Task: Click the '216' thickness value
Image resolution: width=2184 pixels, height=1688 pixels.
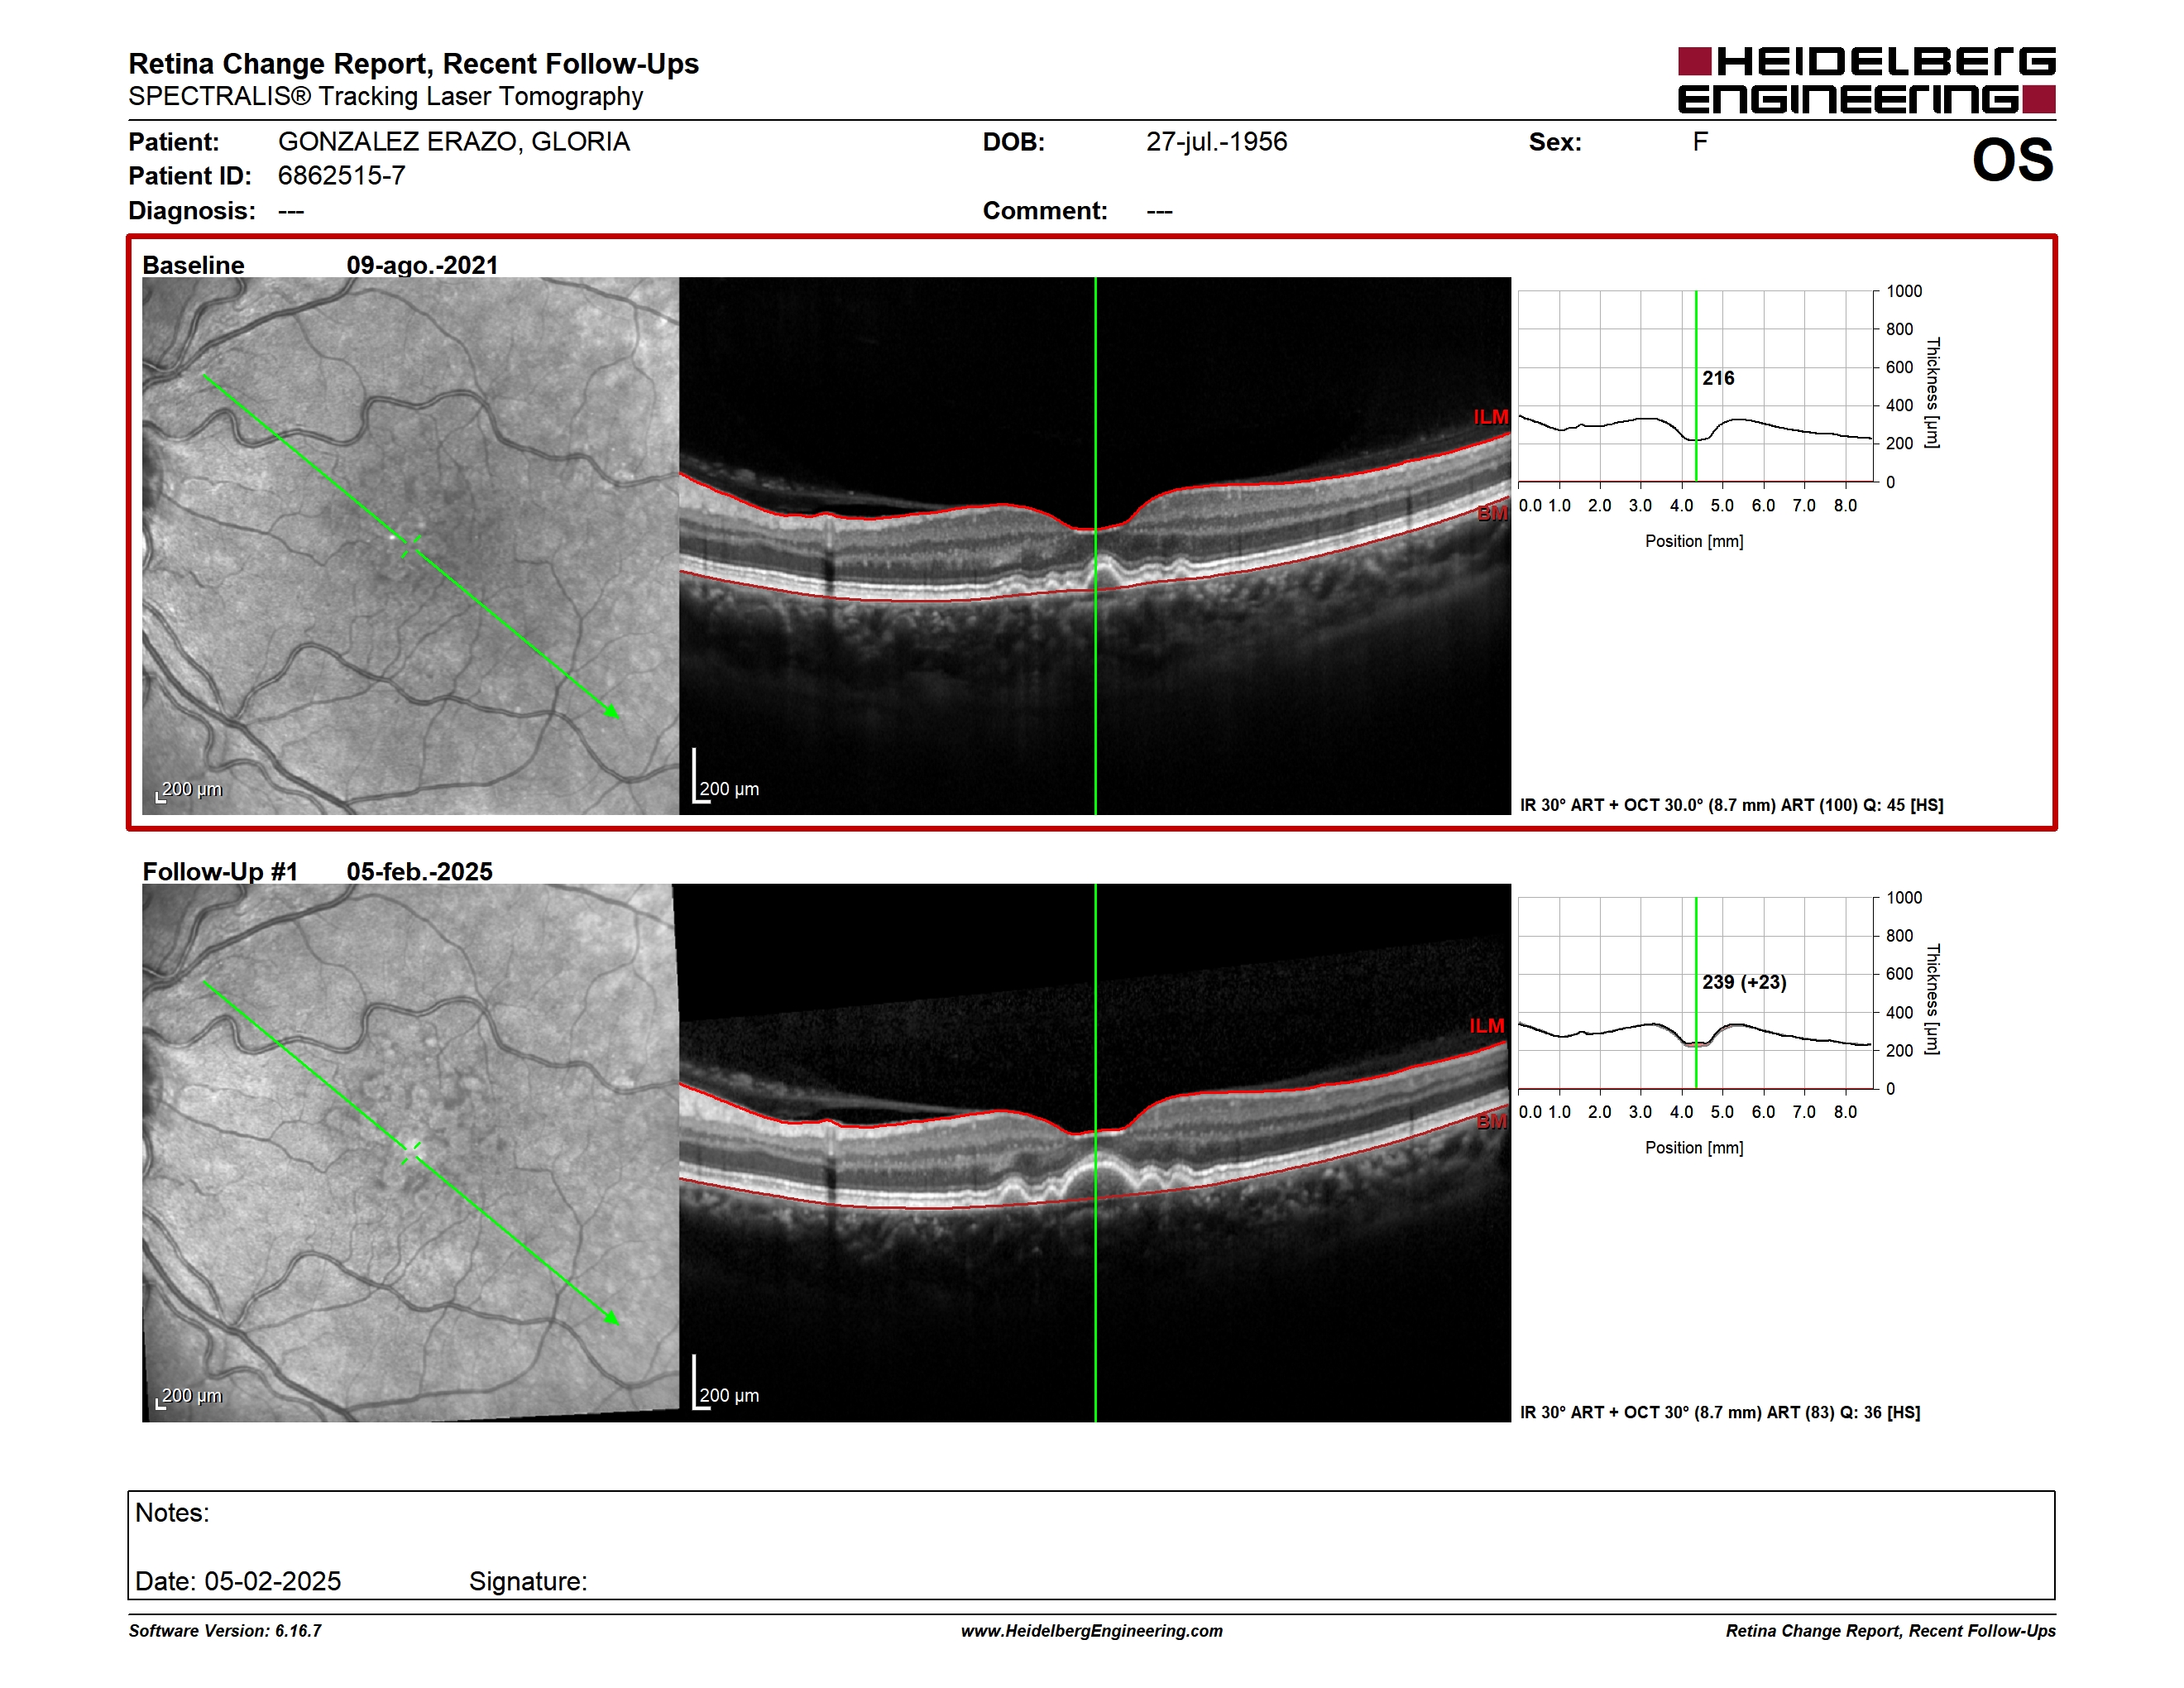Action: (x=1718, y=378)
